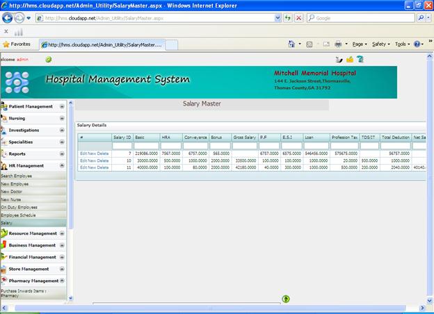This screenshot has height=314, width=434.
Task: Click the Stop loading red X icon
Action: tap(299, 18)
